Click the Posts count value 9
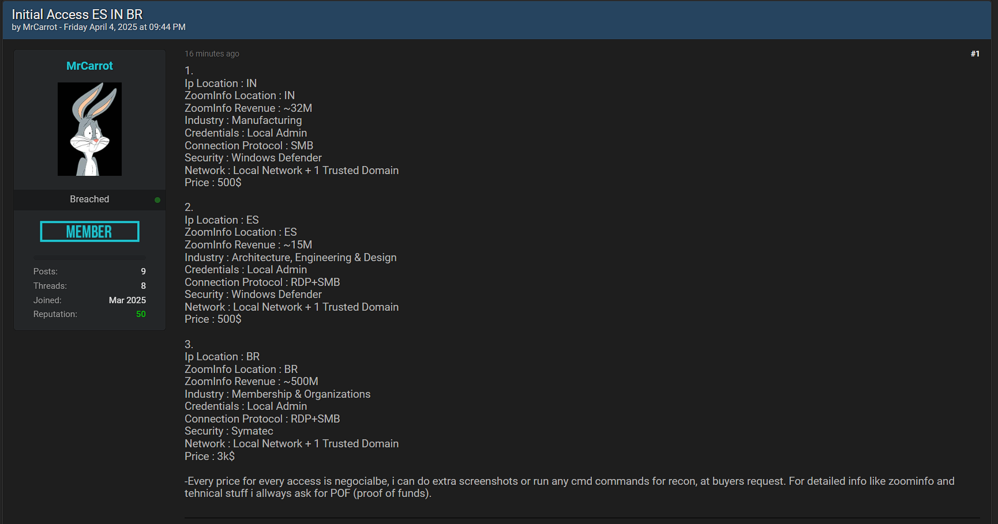 (x=143, y=272)
